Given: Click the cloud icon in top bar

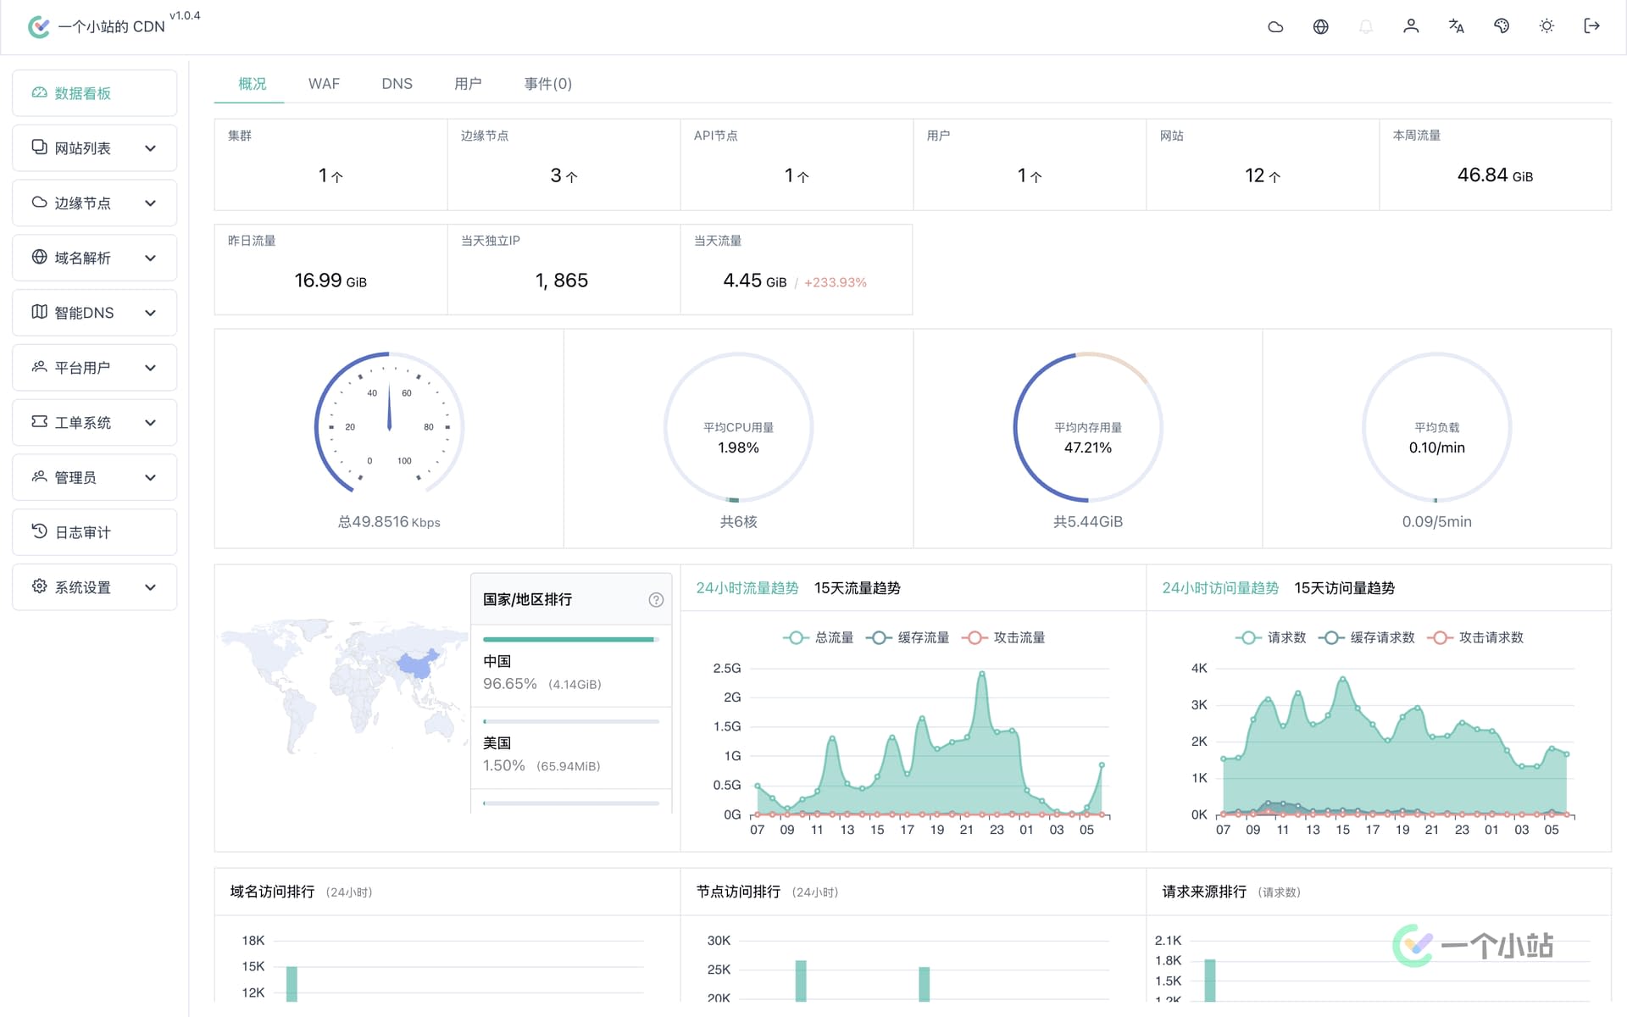Looking at the screenshot, I should pos(1275,26).
